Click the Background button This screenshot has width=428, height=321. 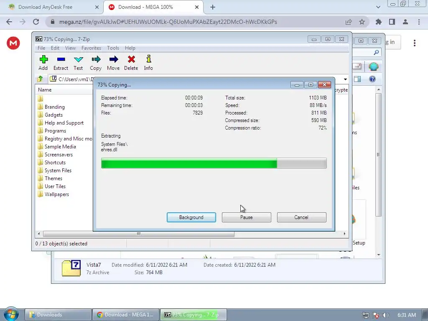click(x=191, y=217)
